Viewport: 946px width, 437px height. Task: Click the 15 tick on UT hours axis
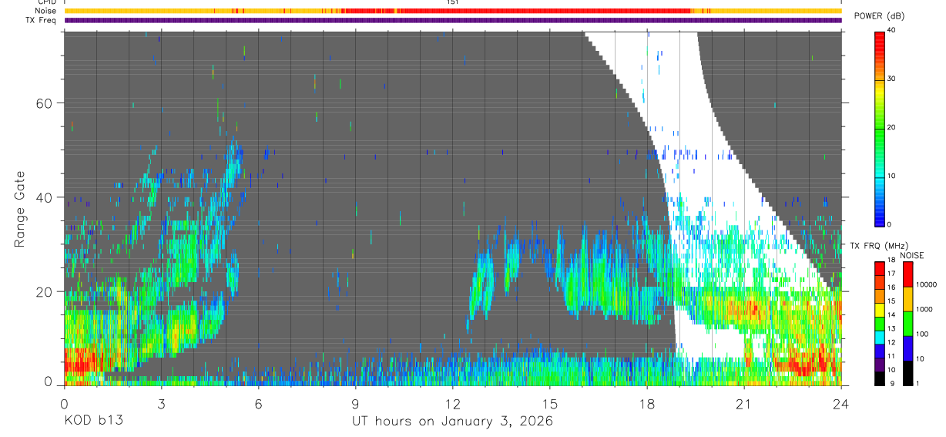(549, 403)
